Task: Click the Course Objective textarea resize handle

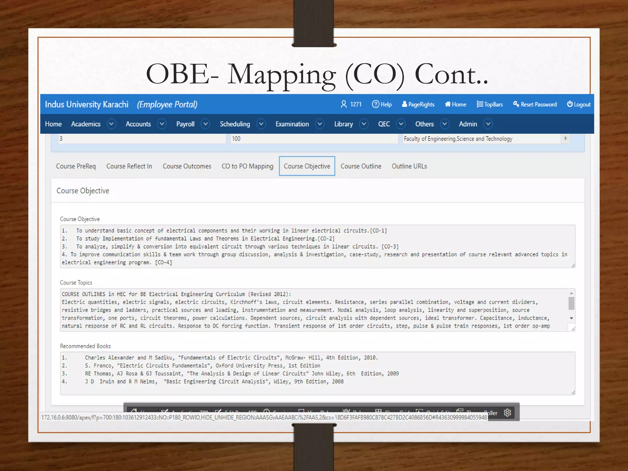Action: tap(573, 266)
